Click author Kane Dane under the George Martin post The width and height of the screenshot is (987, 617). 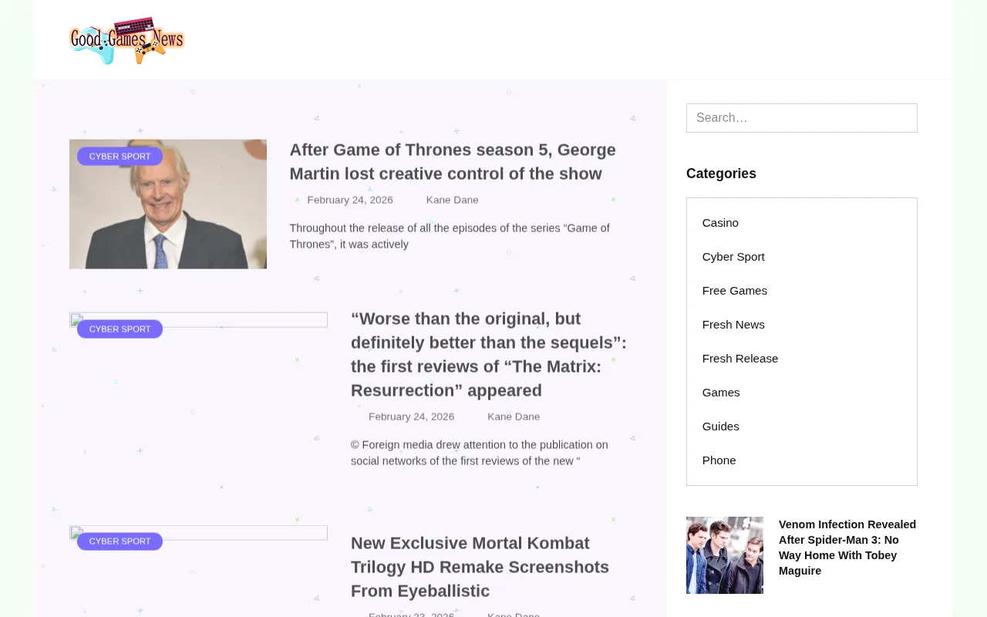coord(452,199)
